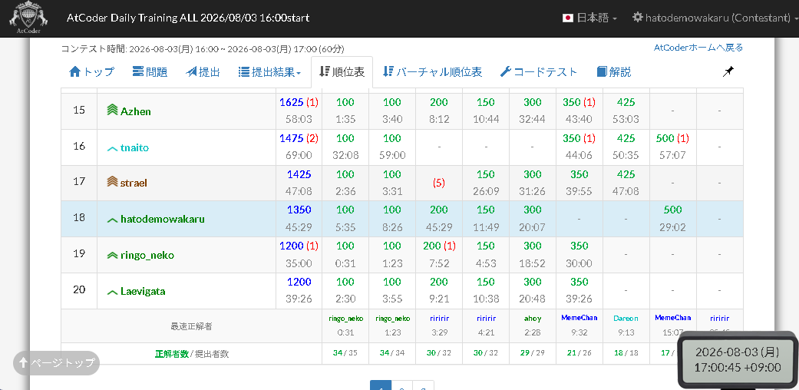The height and width of the screenshot is (390, 799).
Task: Click tnaito's total score 1475 (2)
Action: (299, 138)
